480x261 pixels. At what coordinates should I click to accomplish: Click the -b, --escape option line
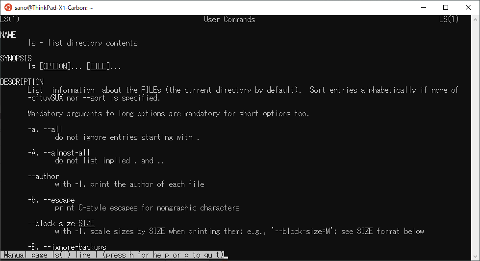pos(51,200)
